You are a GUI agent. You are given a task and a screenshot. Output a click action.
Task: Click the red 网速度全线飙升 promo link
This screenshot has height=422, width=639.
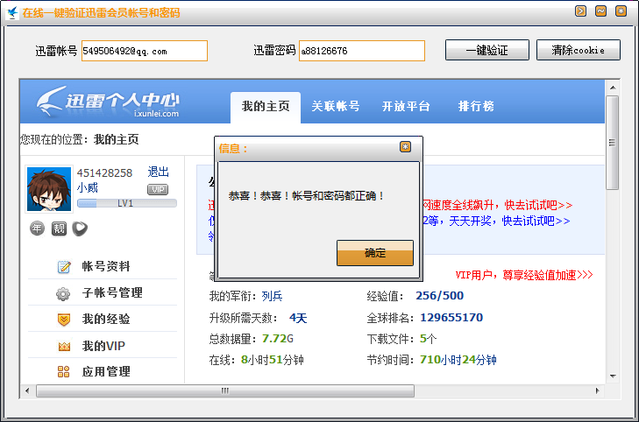497,205
